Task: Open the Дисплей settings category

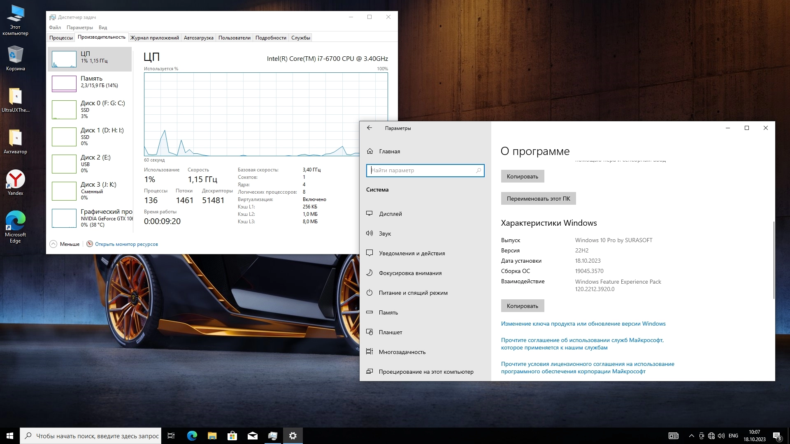Action: coord(390,214)
